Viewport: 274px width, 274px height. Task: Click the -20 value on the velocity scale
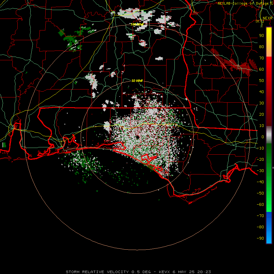(x=260, y=159)
